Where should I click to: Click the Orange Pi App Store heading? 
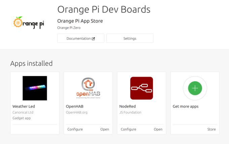80,21
